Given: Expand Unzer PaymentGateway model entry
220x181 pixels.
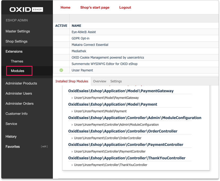Looking at the screenshot, I should pyautogui.click(x=72, y=98).
